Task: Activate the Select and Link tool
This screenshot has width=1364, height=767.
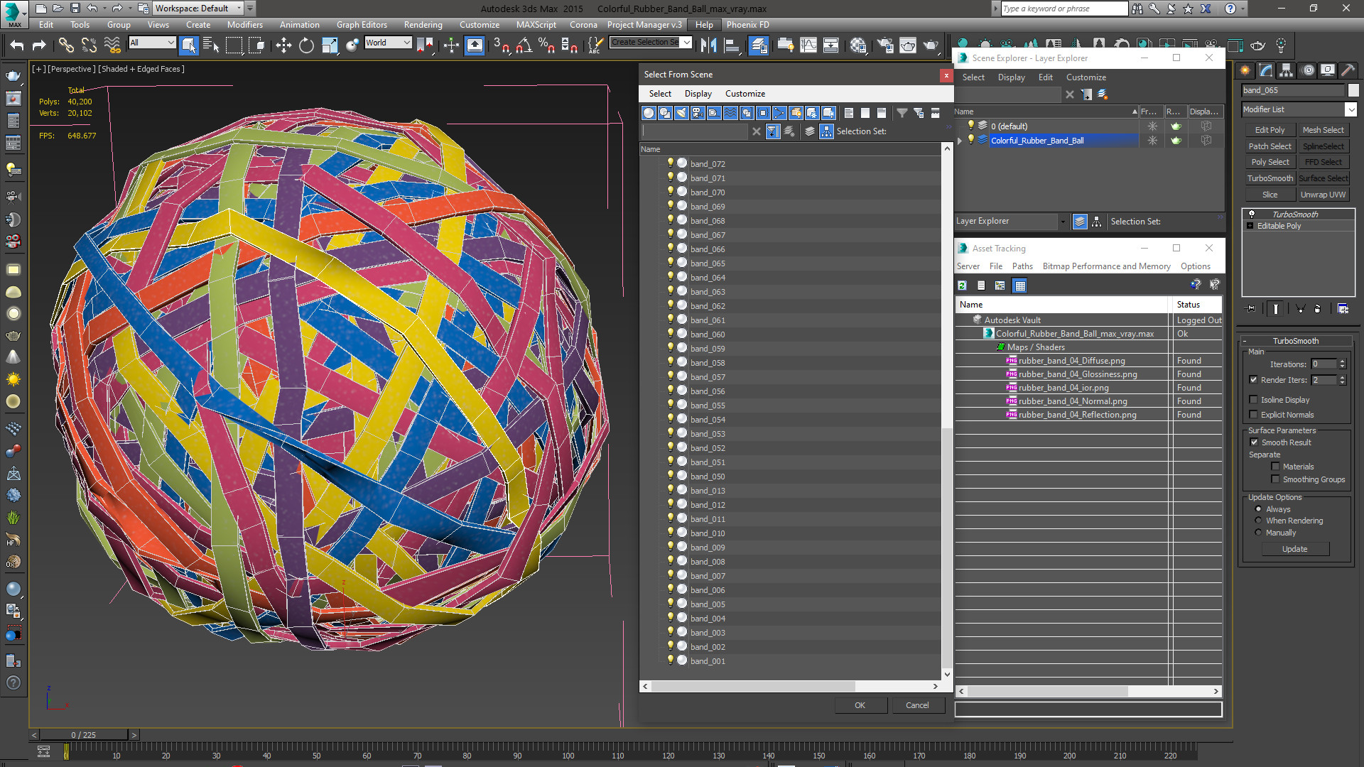Action: click(66, 45)
